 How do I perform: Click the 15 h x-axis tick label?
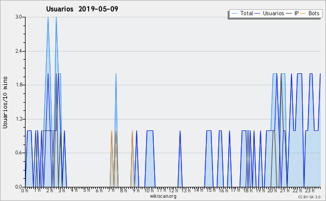[x=211, y=190]
